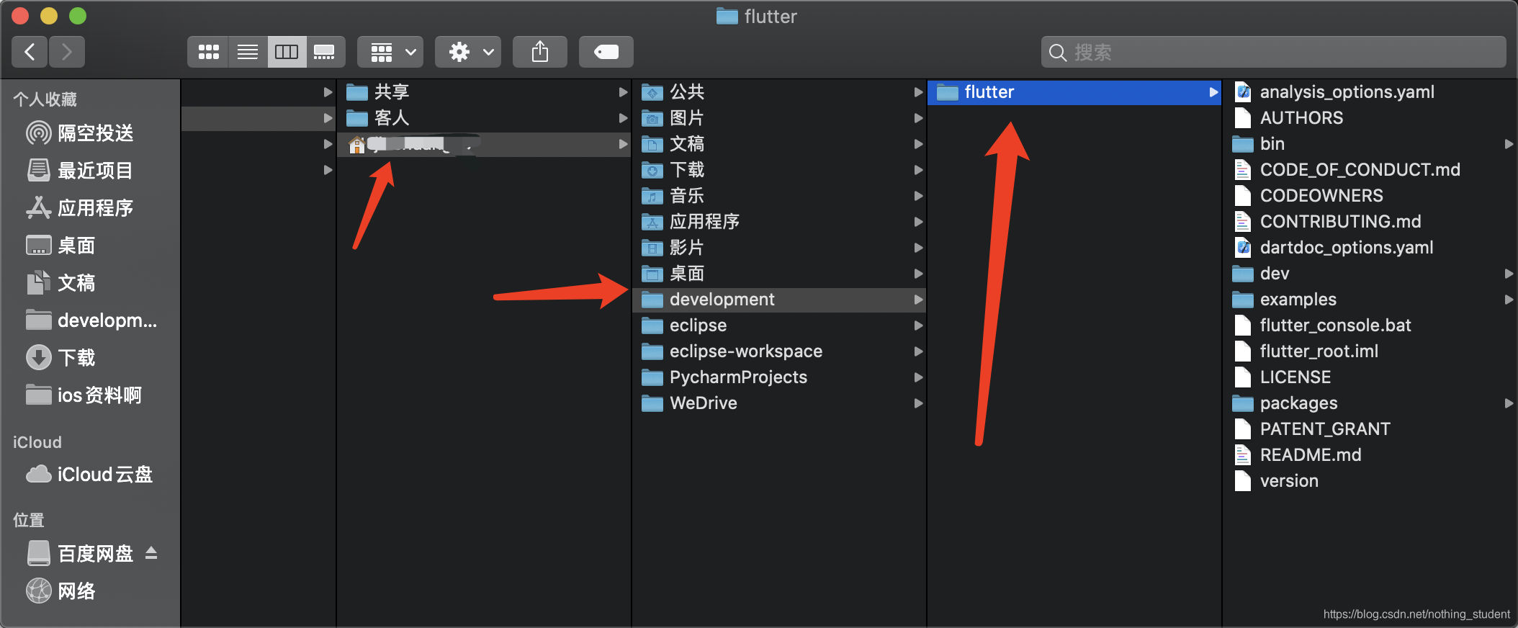Select the 图片 folder

point(779,118)
